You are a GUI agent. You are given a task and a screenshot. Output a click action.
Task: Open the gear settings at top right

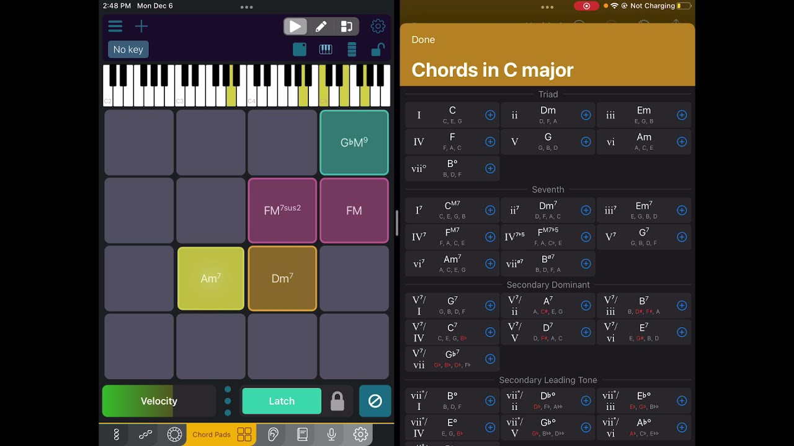pos(378,26)
